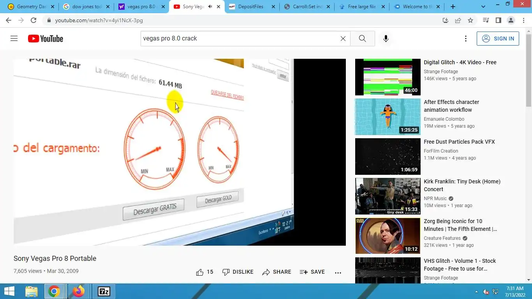Close the DepositFiles tab
532x299 pixels.
pos(274,7)
